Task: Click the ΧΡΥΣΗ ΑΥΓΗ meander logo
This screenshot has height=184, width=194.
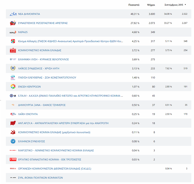Action: click(13, 69)
